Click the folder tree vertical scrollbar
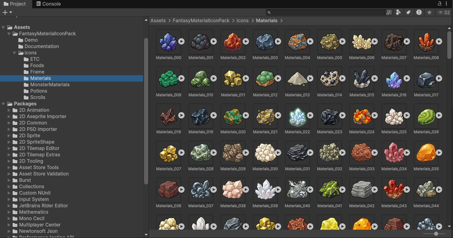Image resolution: width=453 pixels, height=238 pixels. [x=146, y=111]
